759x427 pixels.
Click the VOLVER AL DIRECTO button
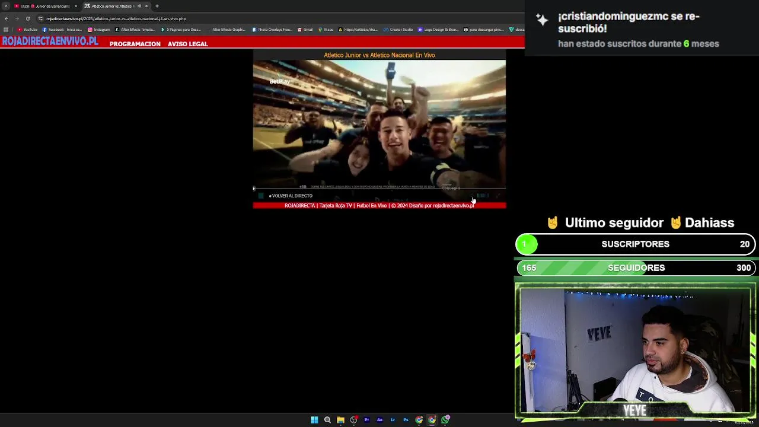pos(291,196)
